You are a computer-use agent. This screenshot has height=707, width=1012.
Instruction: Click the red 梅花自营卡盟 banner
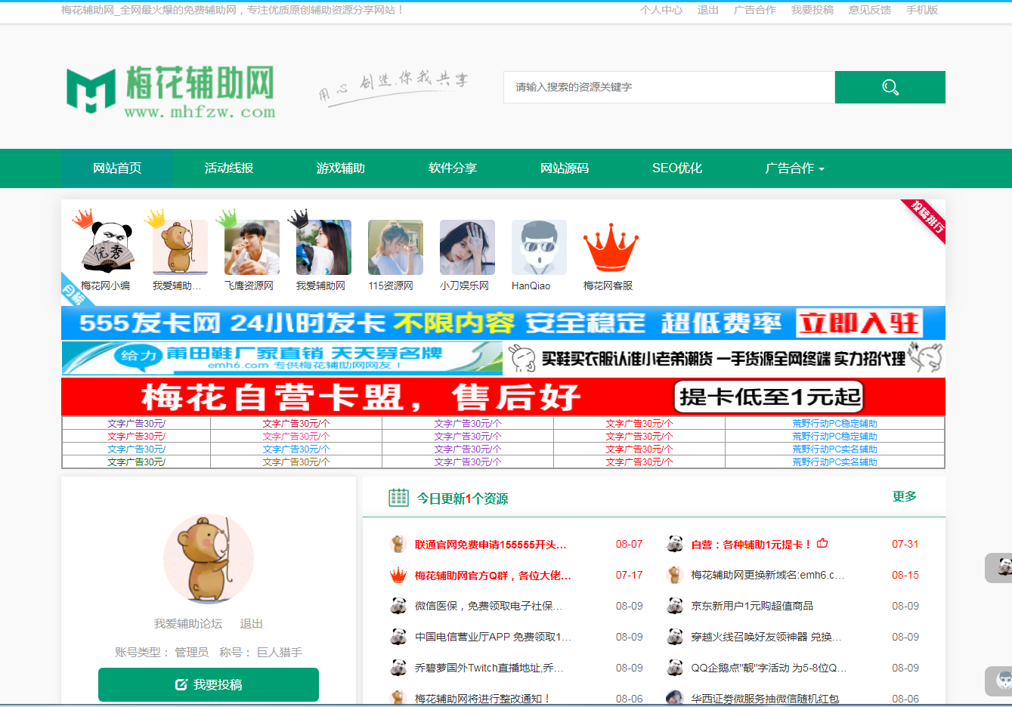pyautogui.click(x=503, y=397)
